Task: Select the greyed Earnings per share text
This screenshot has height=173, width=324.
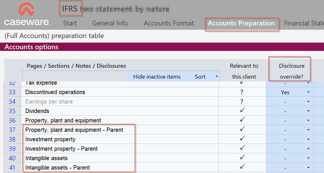Action: 49,102
